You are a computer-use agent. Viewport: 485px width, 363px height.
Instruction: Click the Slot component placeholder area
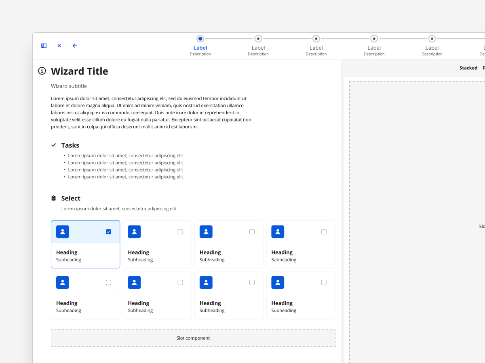(x=193, y=338)
